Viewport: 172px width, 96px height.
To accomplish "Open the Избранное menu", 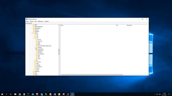I will [x=40, y=21].
